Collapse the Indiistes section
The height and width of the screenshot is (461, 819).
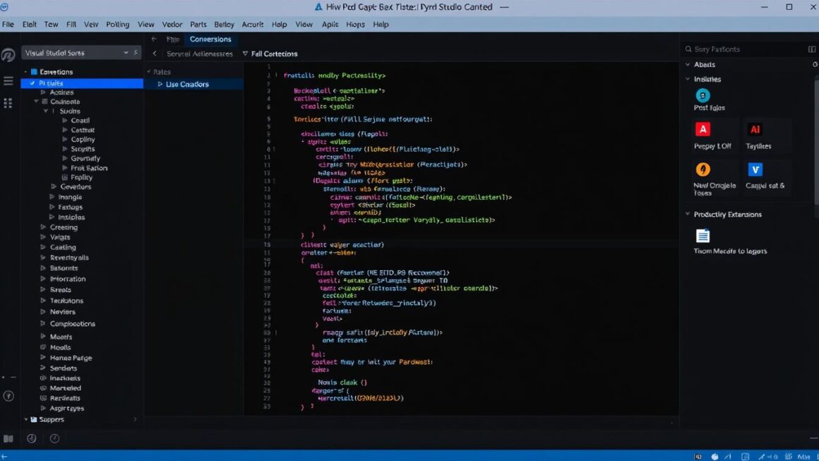tap(688, 79)
